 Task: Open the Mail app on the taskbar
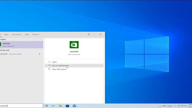coord(74,106)
